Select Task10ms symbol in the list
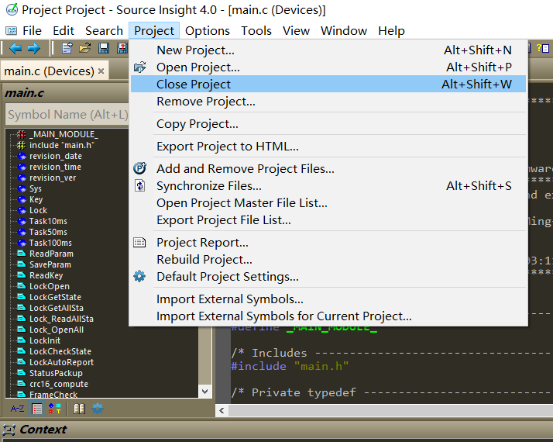Screen dimensions: 553x442 48,221
